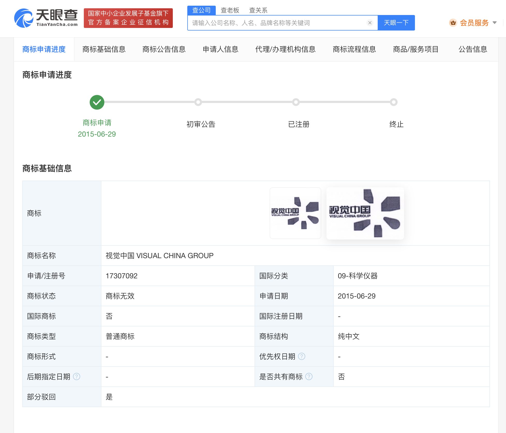
Task: Click the smaller 视觉中国 trademark thumbnail
Action: (295, 213)
